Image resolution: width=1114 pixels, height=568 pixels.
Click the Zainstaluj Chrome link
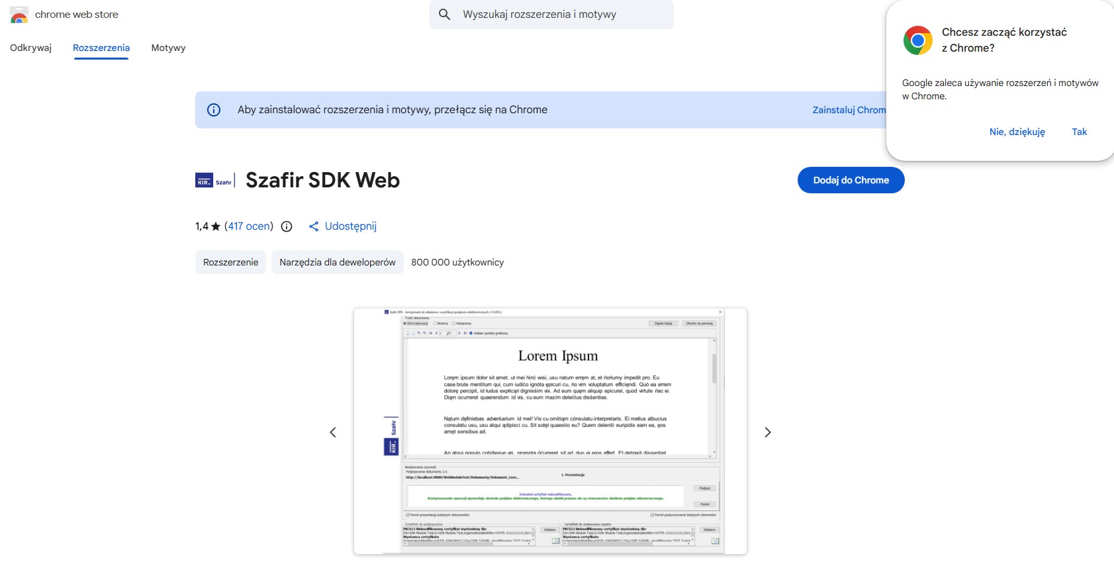point(849,110)
